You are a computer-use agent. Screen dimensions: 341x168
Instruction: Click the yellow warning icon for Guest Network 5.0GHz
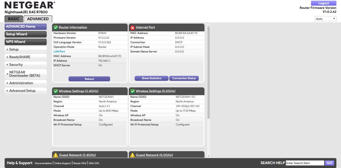[132, 155]
